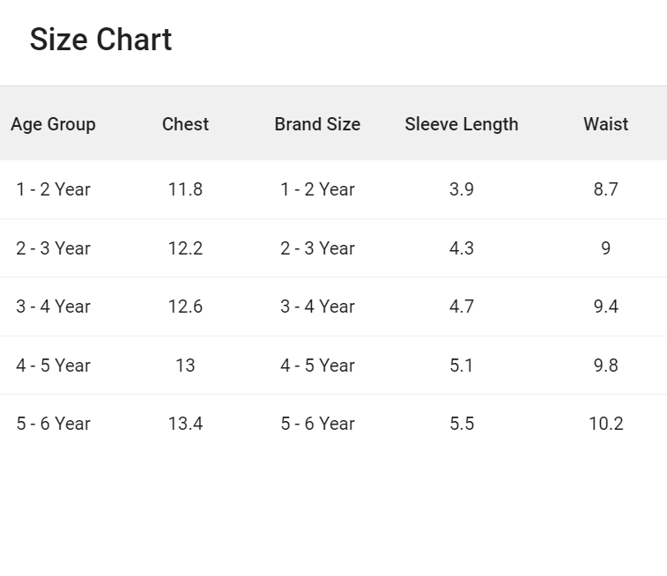Click chest value 13.4
The height and width of the screenshot is (576, 667).
coord(185,424)
